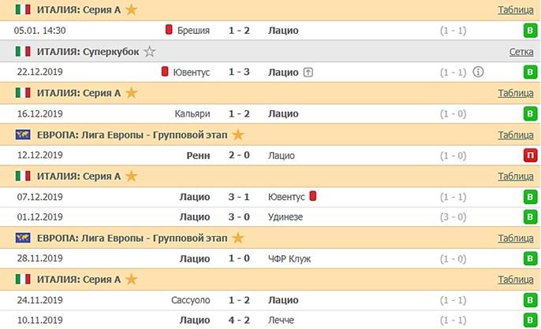
Task: Open Таблица link for first Лига Европы header
Action: [516, 135]
